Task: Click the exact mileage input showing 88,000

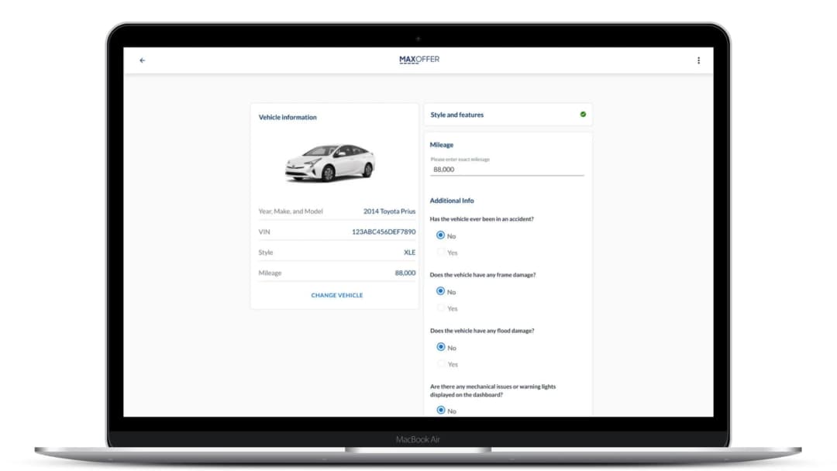Action: [x=506, y=169]
